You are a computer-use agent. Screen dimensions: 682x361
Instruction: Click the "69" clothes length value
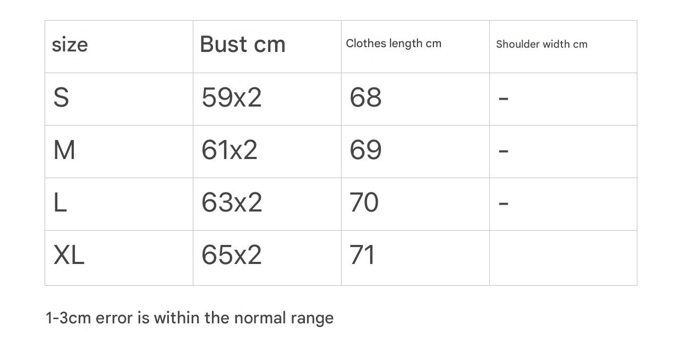click(x=365, y=151)
